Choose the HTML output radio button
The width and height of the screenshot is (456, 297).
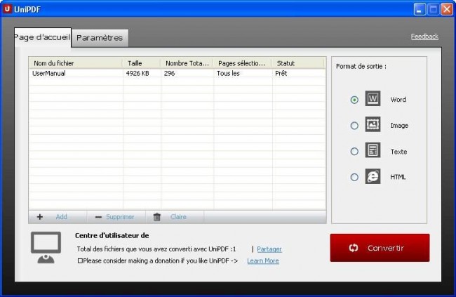(354, 178)
